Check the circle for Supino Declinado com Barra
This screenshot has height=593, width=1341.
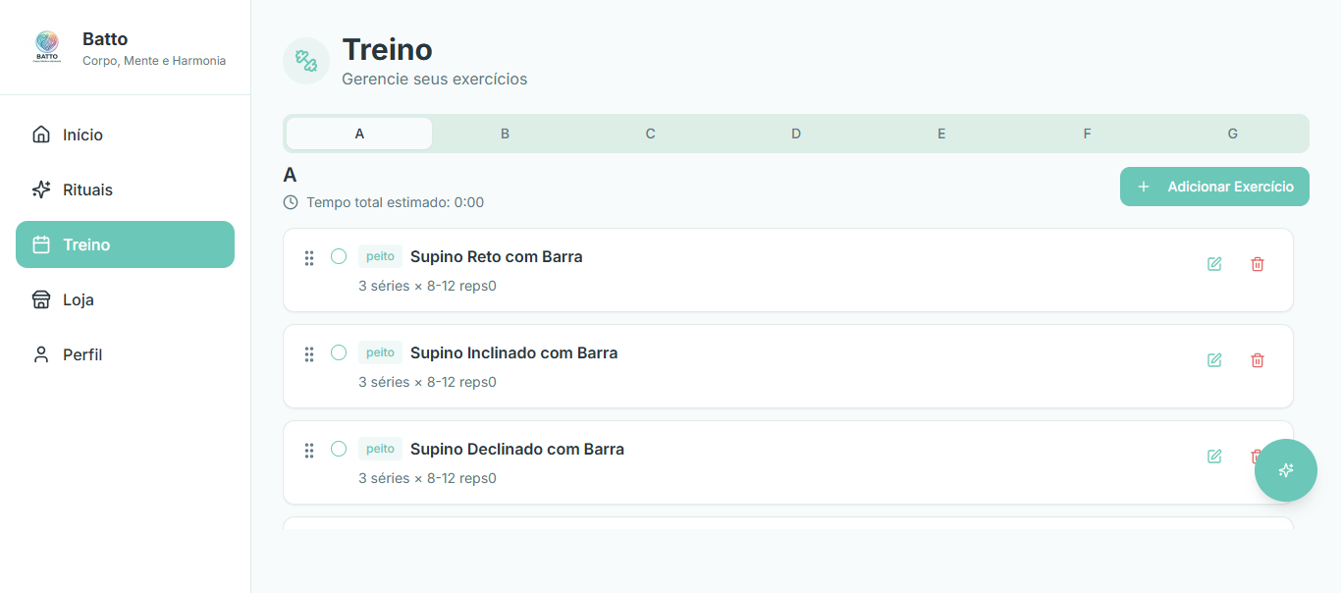[x=339, y=448]
